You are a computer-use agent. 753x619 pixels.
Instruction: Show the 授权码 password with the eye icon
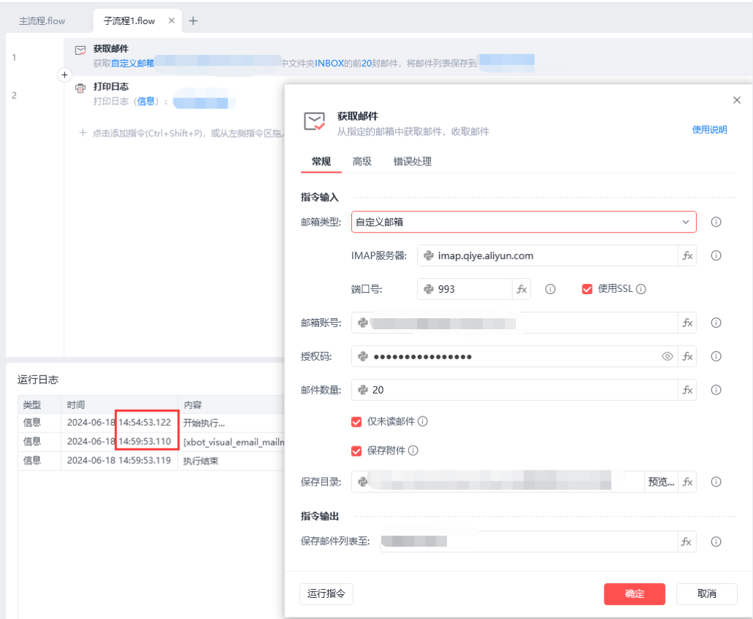pos(667,356)
